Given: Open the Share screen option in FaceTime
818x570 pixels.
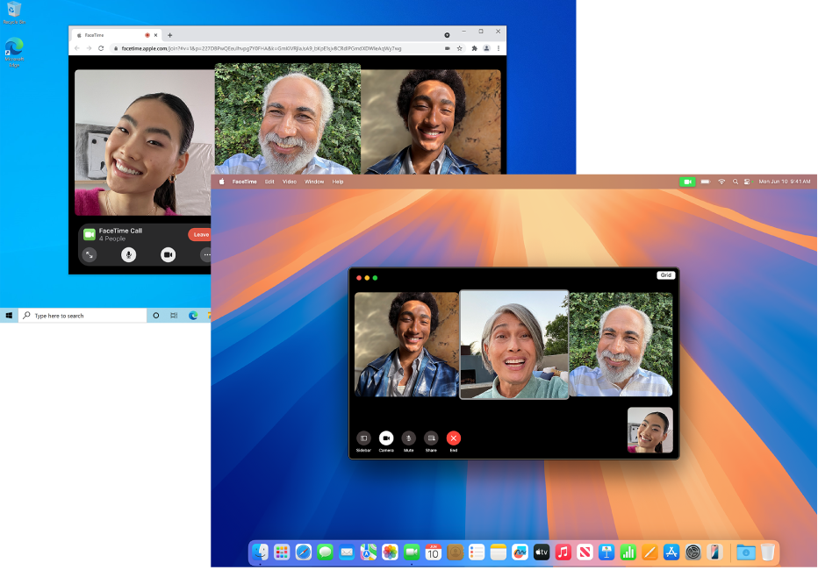Looking at the screenshot, I should pos(431,438).
